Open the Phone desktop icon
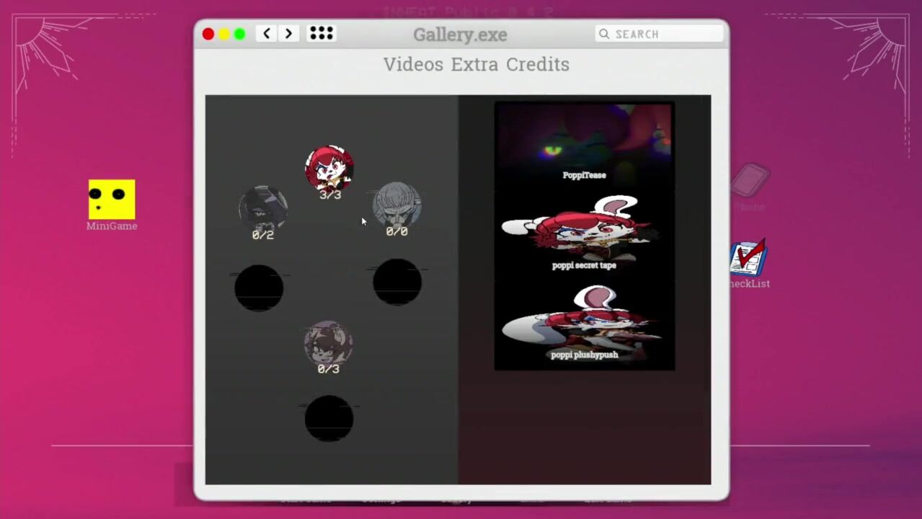Viewport: 922px width, 519px height. click(750, 182)
